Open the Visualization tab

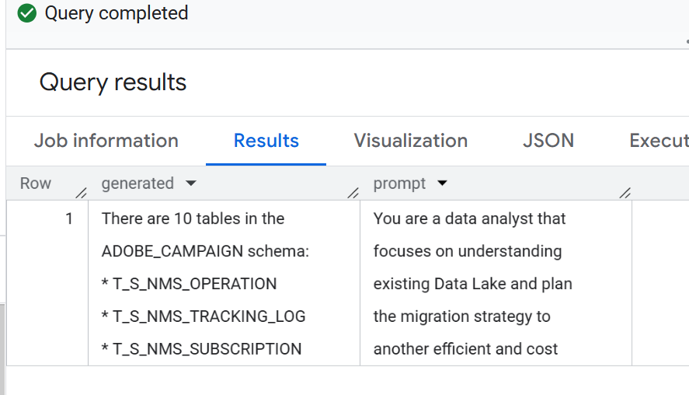tap(411, 141)
